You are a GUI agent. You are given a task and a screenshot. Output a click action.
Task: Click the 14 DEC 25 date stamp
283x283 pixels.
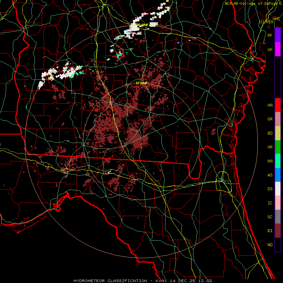183,281
